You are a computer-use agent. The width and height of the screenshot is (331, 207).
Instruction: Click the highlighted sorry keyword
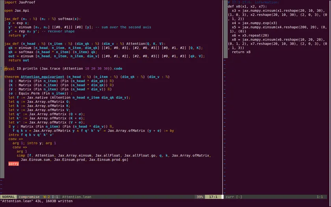coord(13,164)
